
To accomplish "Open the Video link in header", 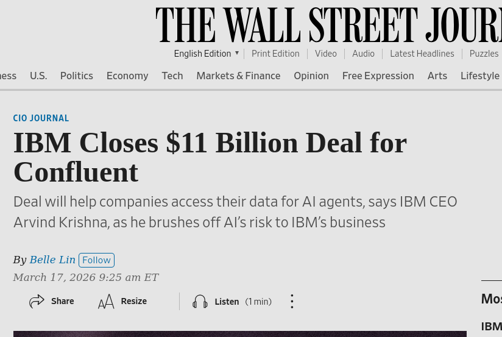I will (326, 54).
